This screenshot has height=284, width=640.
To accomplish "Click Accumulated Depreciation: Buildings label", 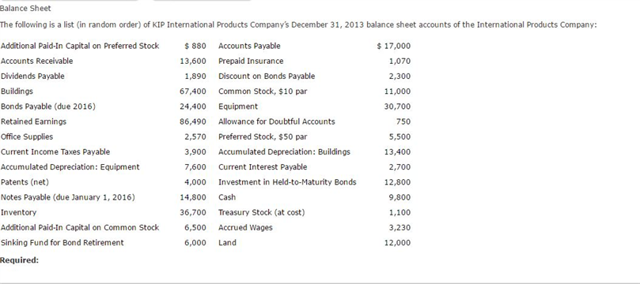I will coord(284,151).
